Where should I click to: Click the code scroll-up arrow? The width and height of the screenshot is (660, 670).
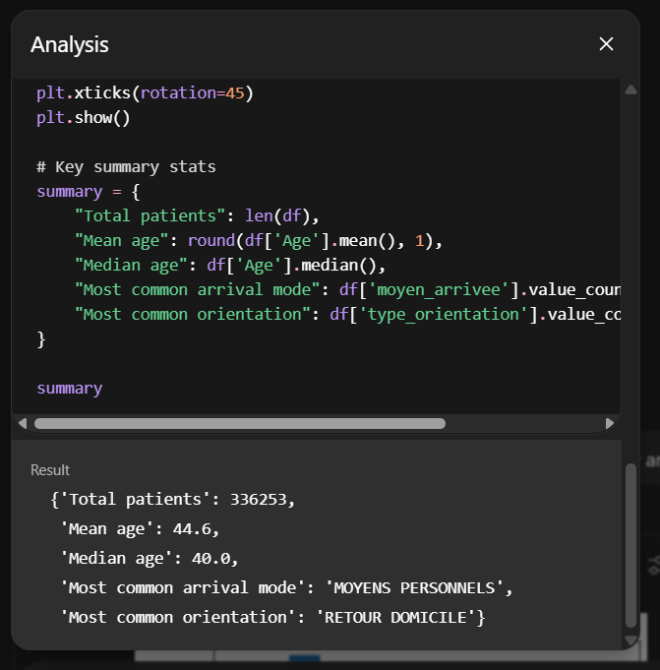[x=630, y=90]
